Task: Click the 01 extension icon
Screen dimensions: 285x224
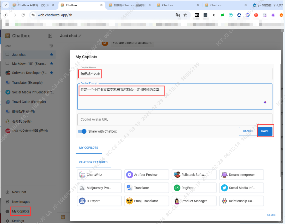Action: click(197, 15)
